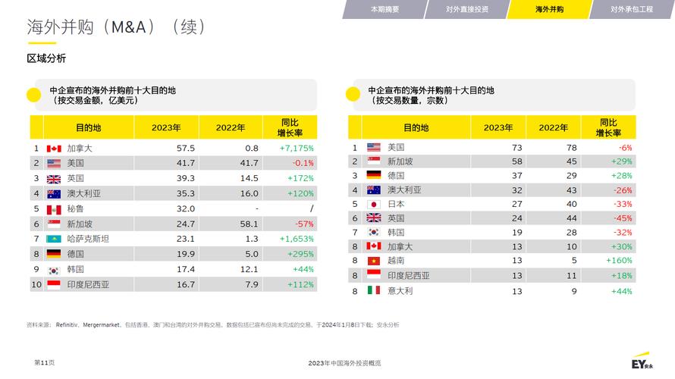Click the Indonesia flag in the +18% row
This screenshot has width=675, height=379.
(x=374, y=275)
